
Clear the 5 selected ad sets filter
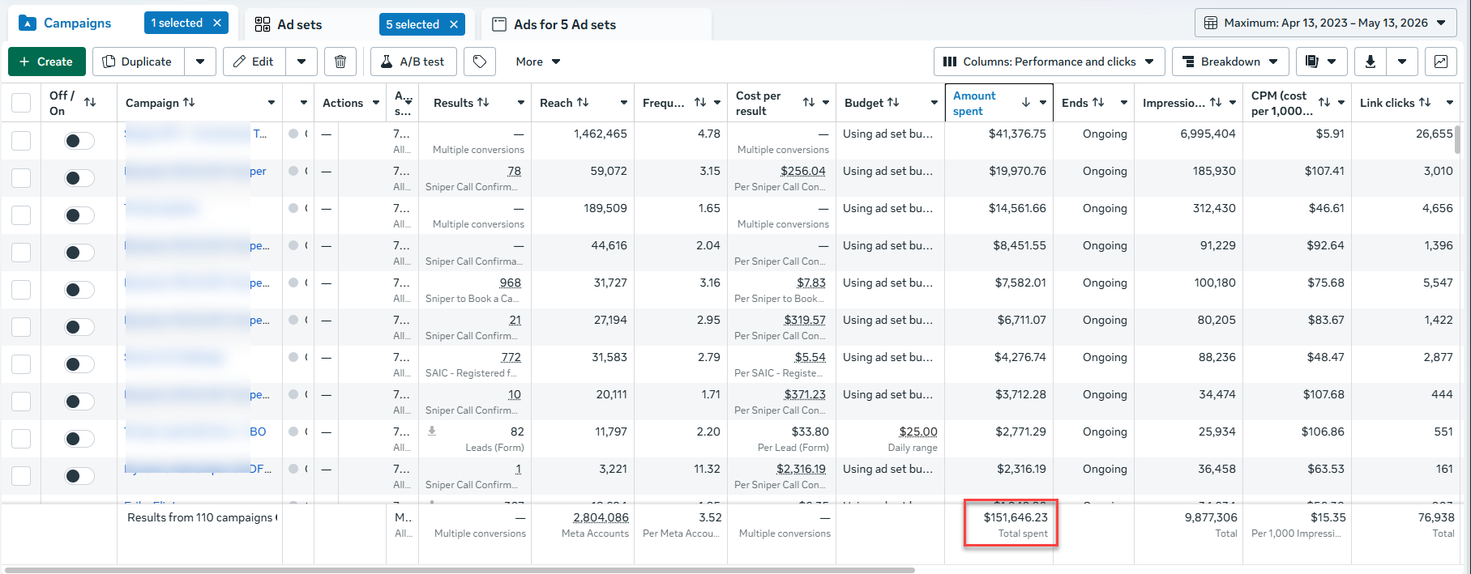point(454,24)
